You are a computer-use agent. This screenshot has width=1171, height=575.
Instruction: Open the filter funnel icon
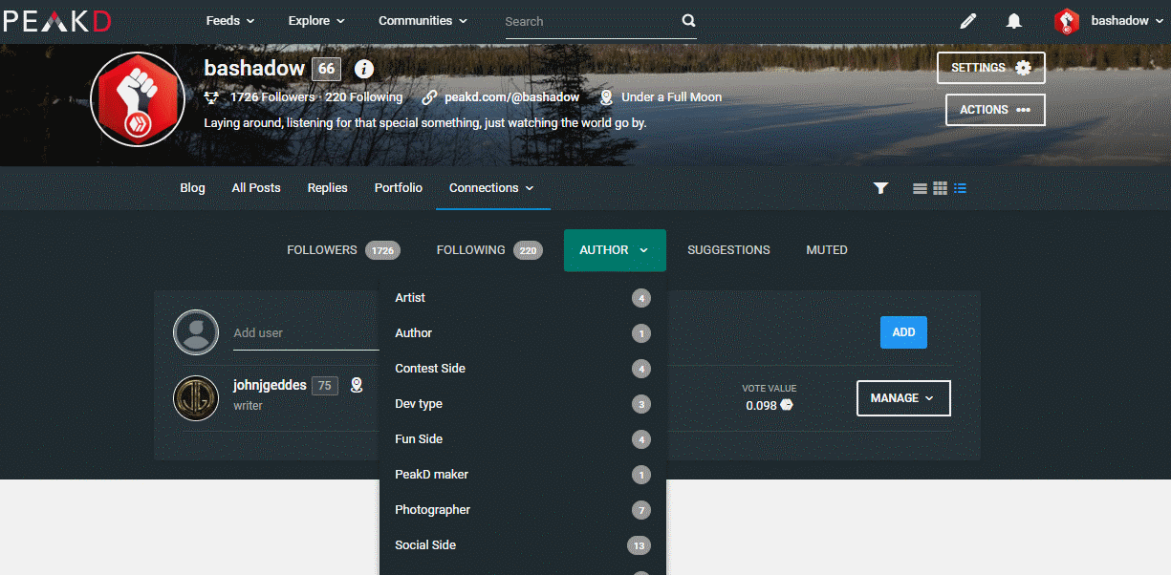point(881,188)
